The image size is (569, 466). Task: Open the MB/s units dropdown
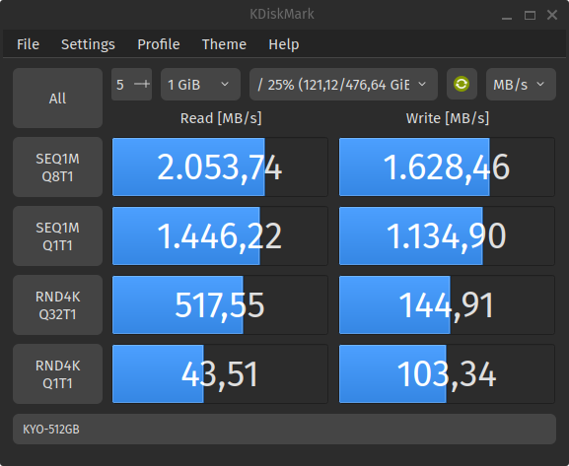(521, 84)
